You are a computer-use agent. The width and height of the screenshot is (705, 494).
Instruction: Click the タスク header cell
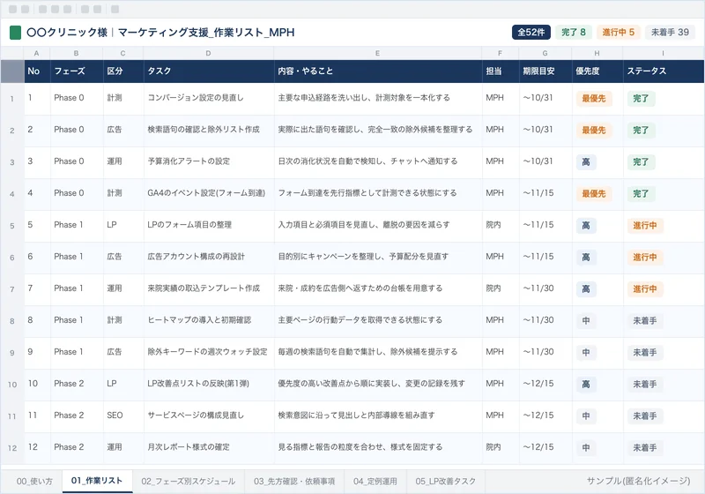[x=209, y=71]
